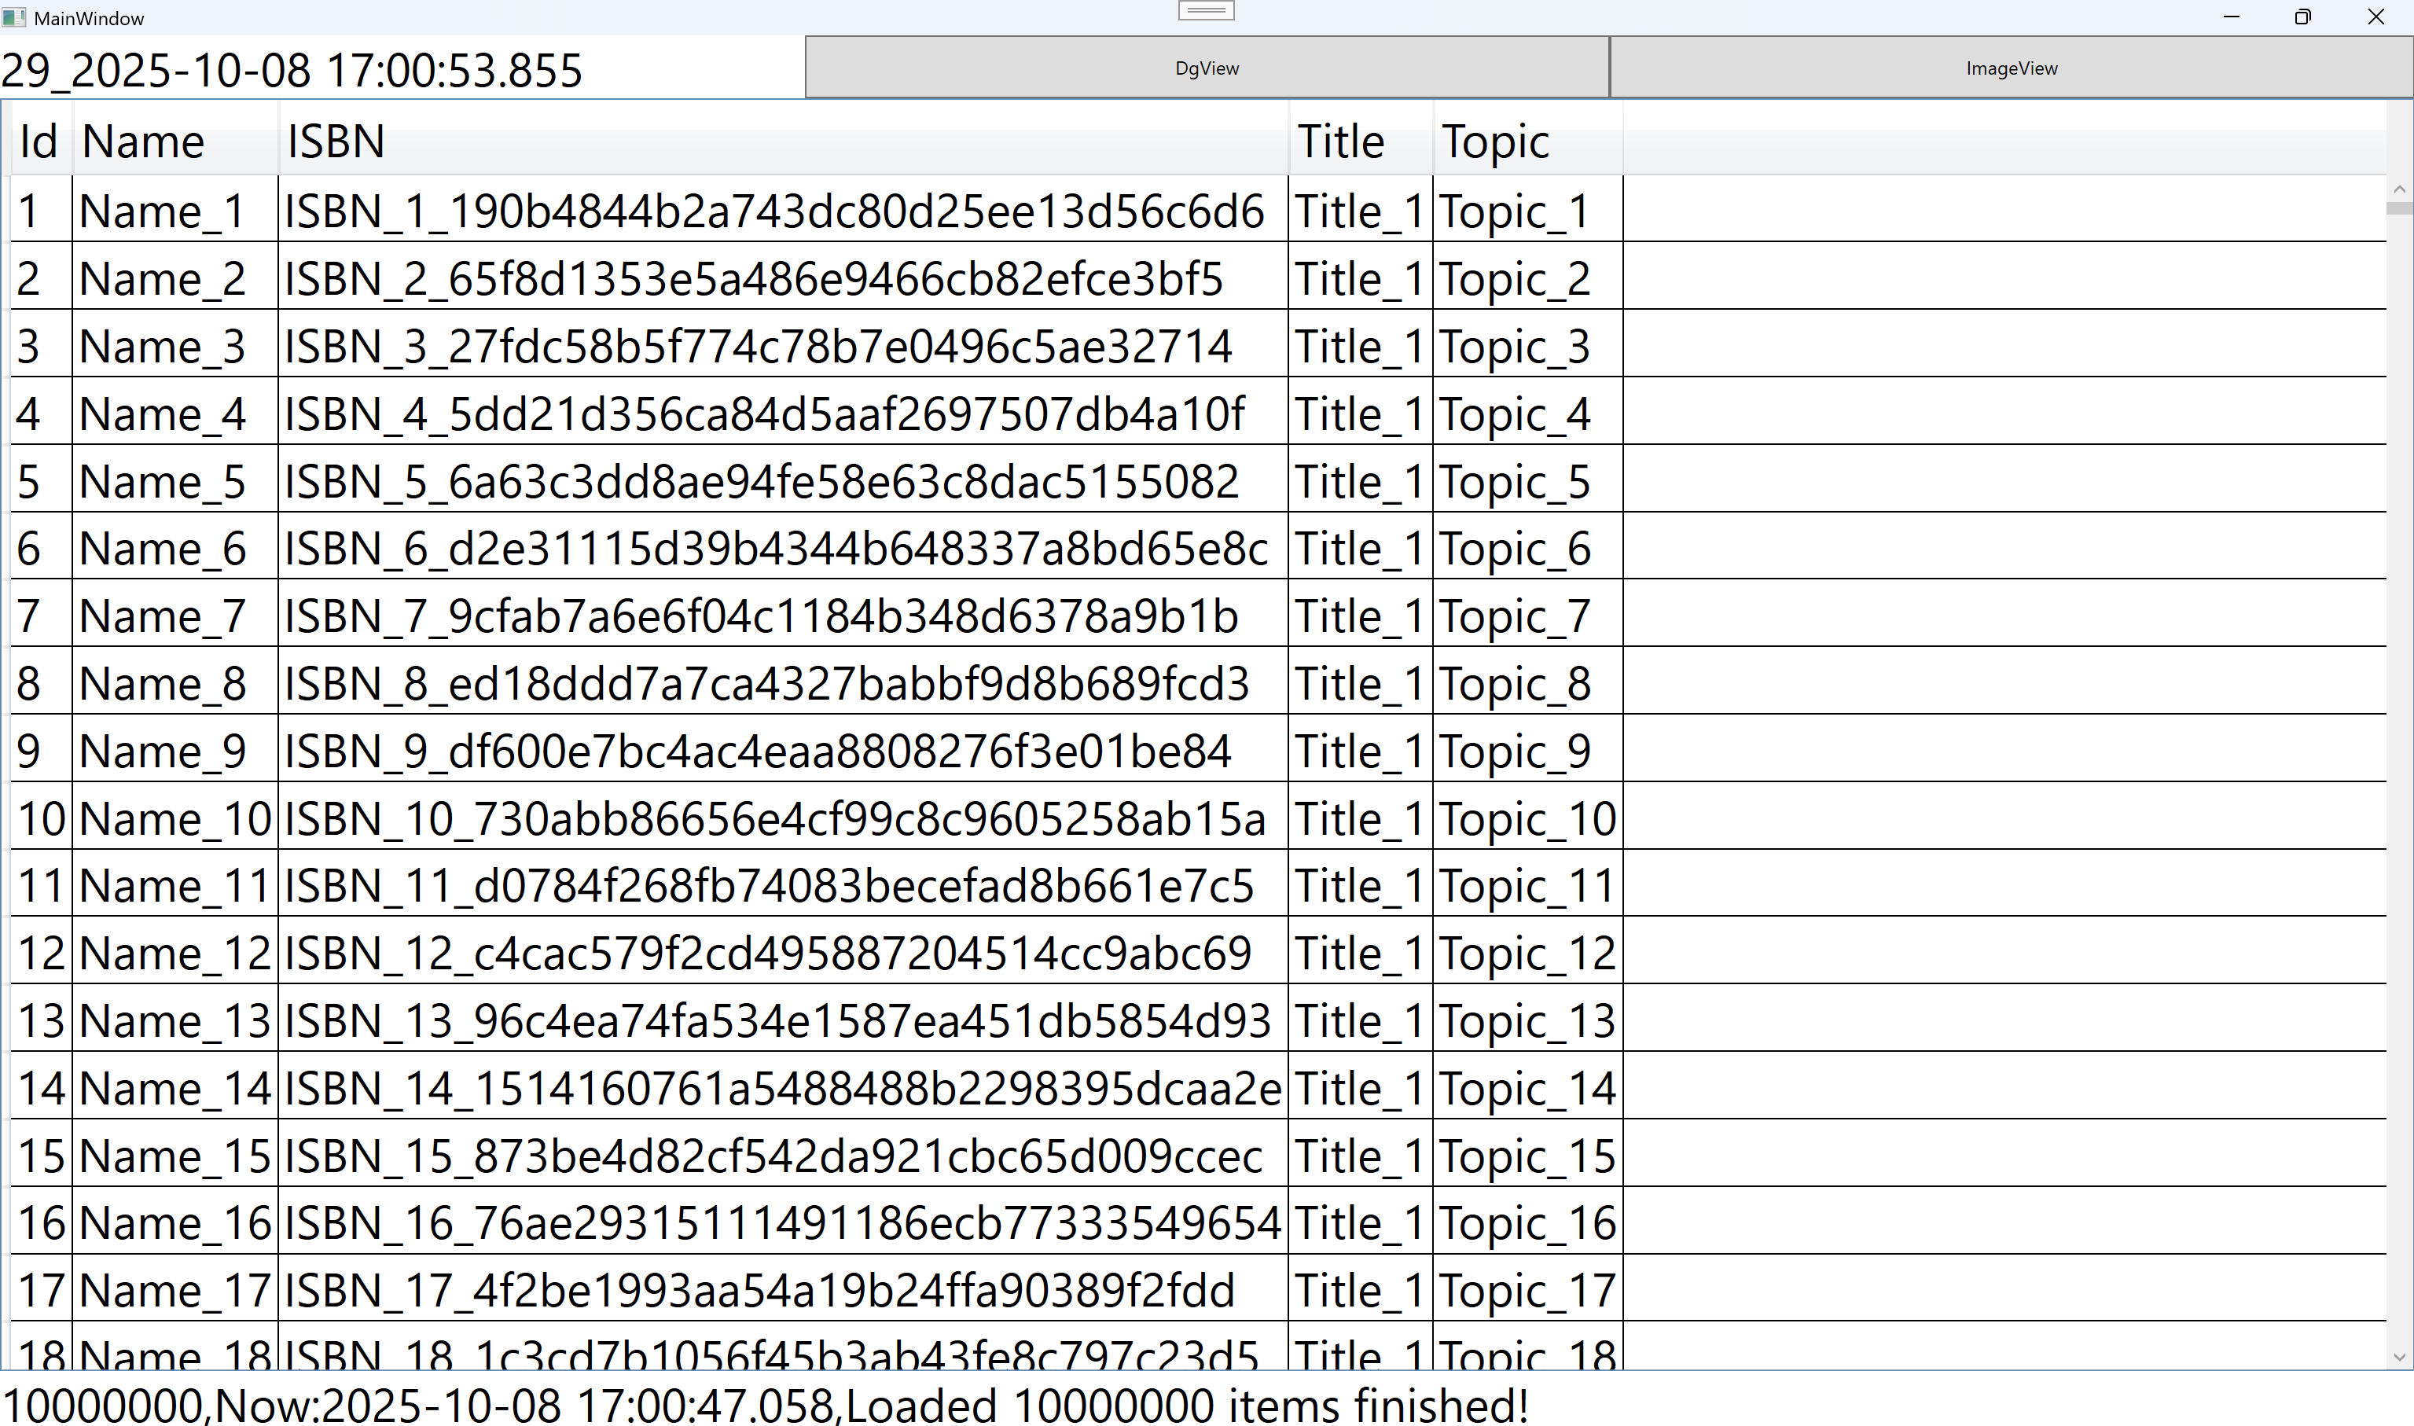Minimize the MainWindow window

pos(2231,17)
